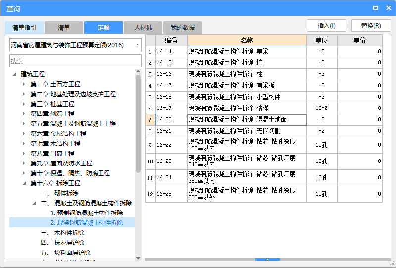Select 一、砌体拆除 tree item
Image resolution: width=396 pixels, height=268 pixels.
pos(59,193)
